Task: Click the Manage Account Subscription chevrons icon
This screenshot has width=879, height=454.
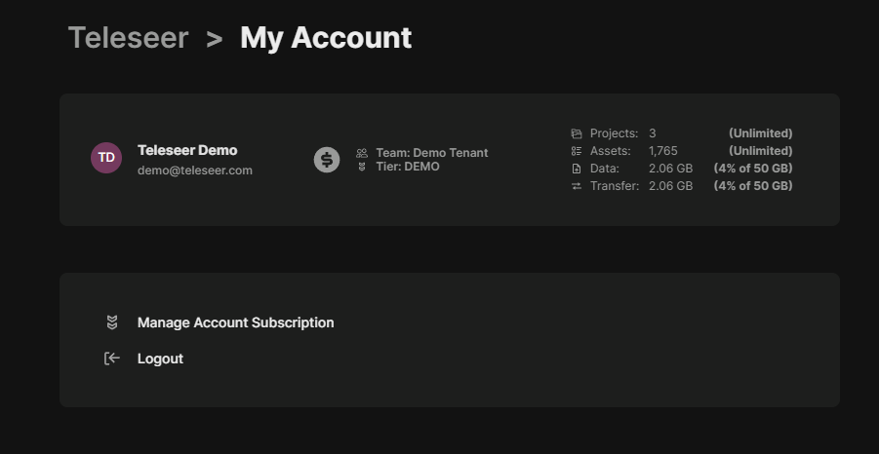Action: click(112, 322)
